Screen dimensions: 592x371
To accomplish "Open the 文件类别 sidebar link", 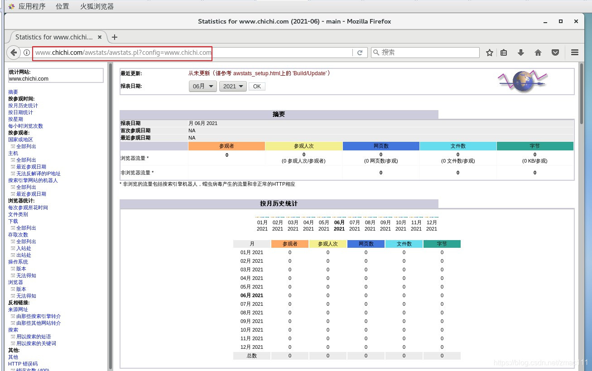I will click(x=18, y=214).
